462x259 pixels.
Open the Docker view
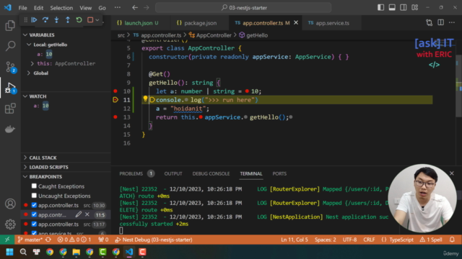(10, 129)
